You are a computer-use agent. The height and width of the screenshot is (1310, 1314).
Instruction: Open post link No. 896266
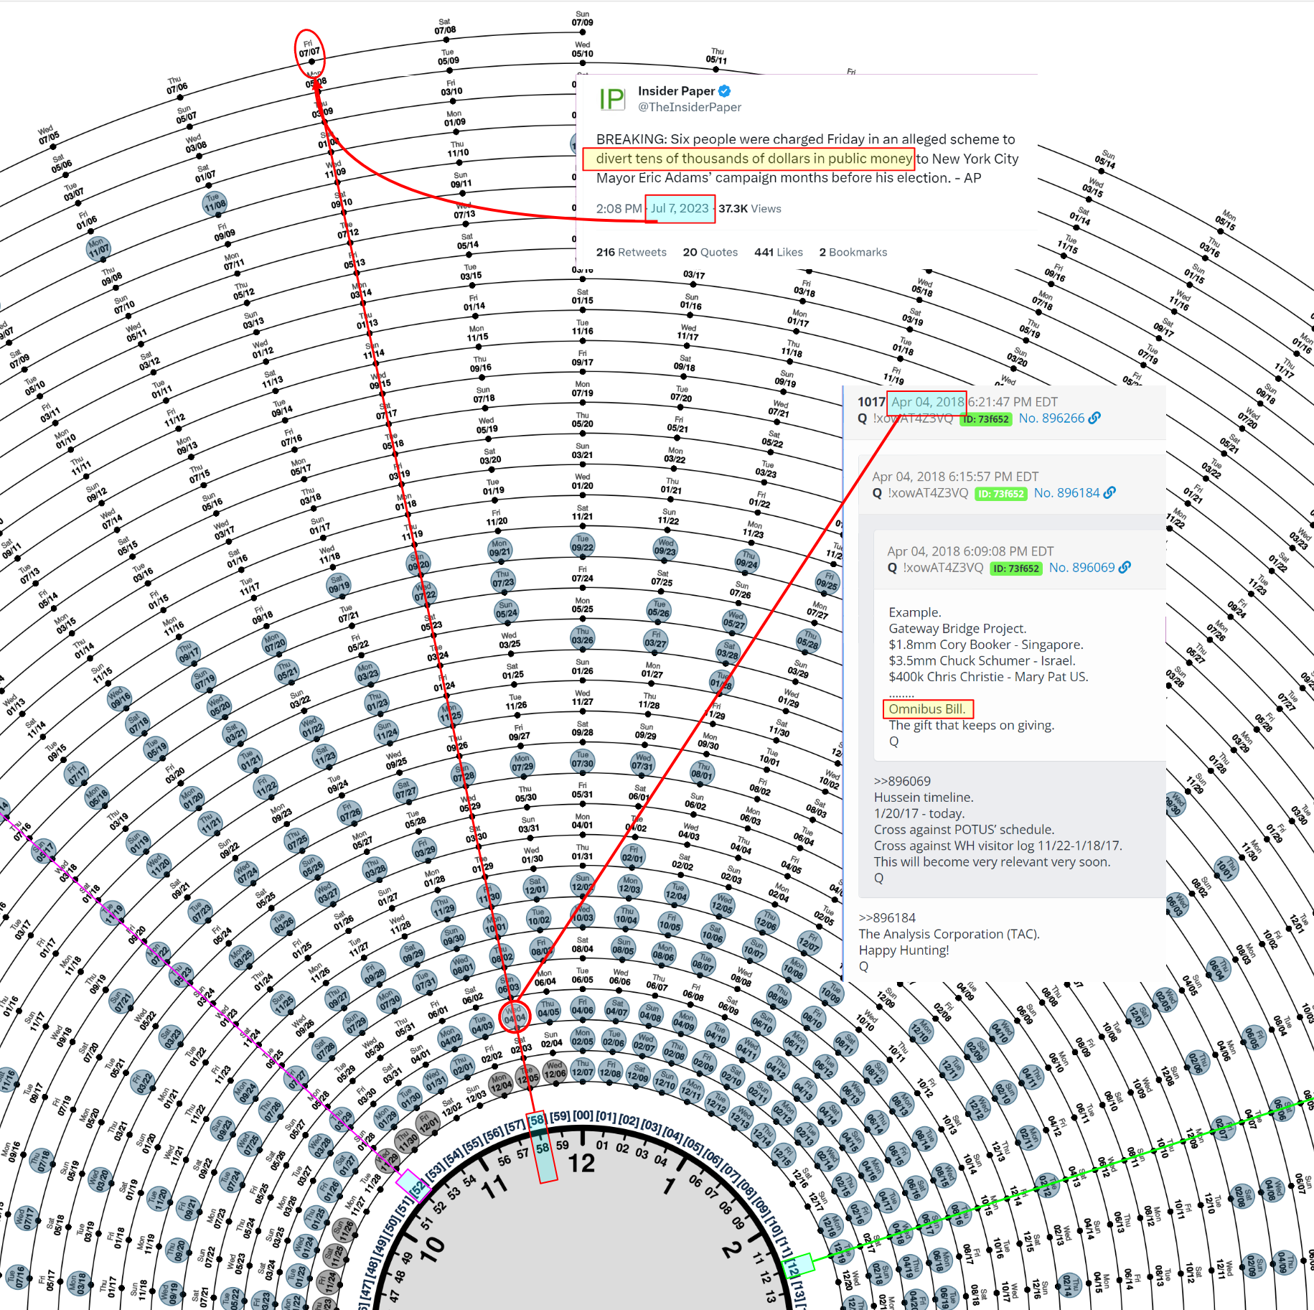pos(1051,418)
